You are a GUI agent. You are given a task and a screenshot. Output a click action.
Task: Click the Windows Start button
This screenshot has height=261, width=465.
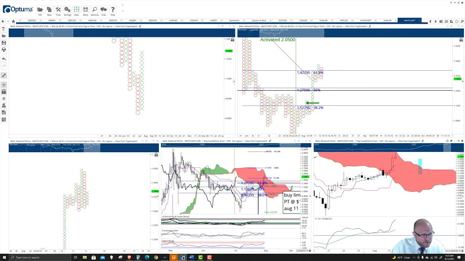point(4,257)
